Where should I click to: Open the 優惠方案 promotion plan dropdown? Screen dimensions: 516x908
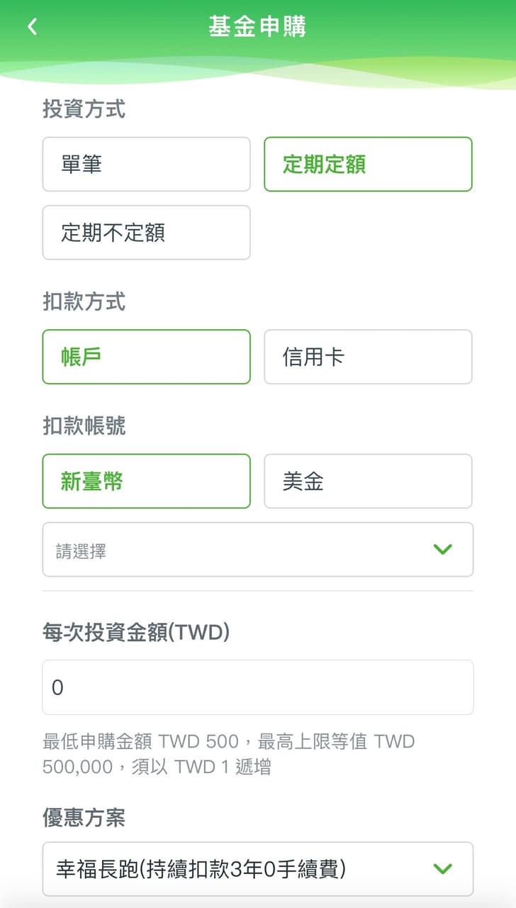point(258,868)
